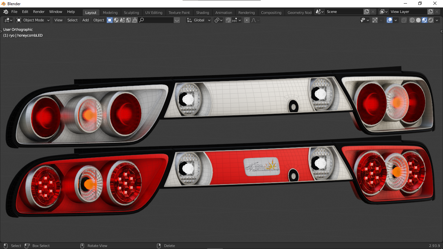
Task: Click the delete scene X icon
Action: click(373, 12)
